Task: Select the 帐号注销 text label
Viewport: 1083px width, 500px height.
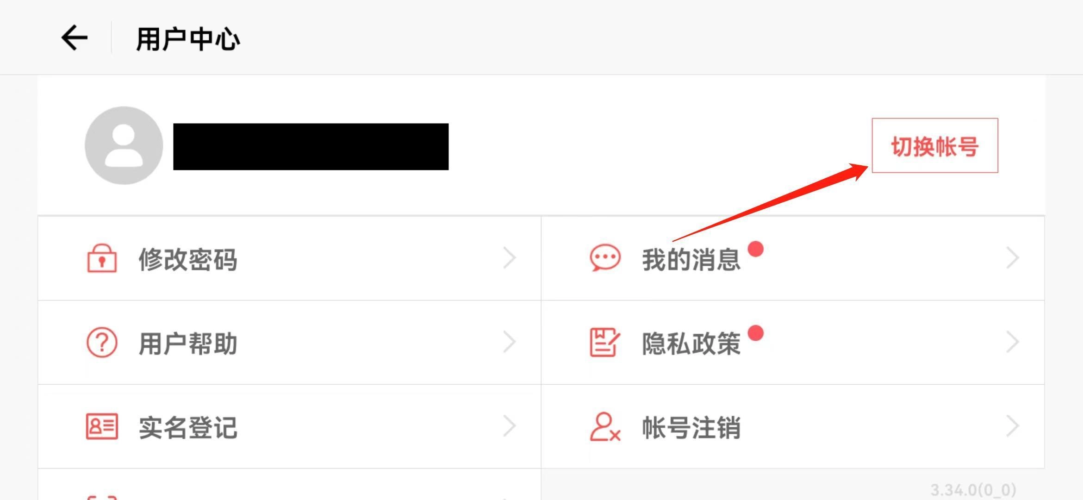Action: coord(691,427)
